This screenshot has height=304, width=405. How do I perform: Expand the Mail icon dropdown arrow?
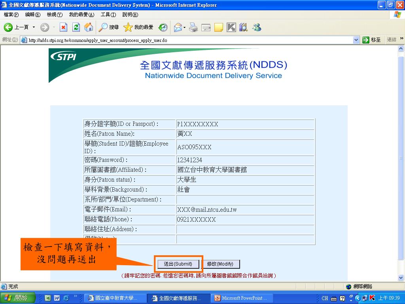tap(184, 27)
